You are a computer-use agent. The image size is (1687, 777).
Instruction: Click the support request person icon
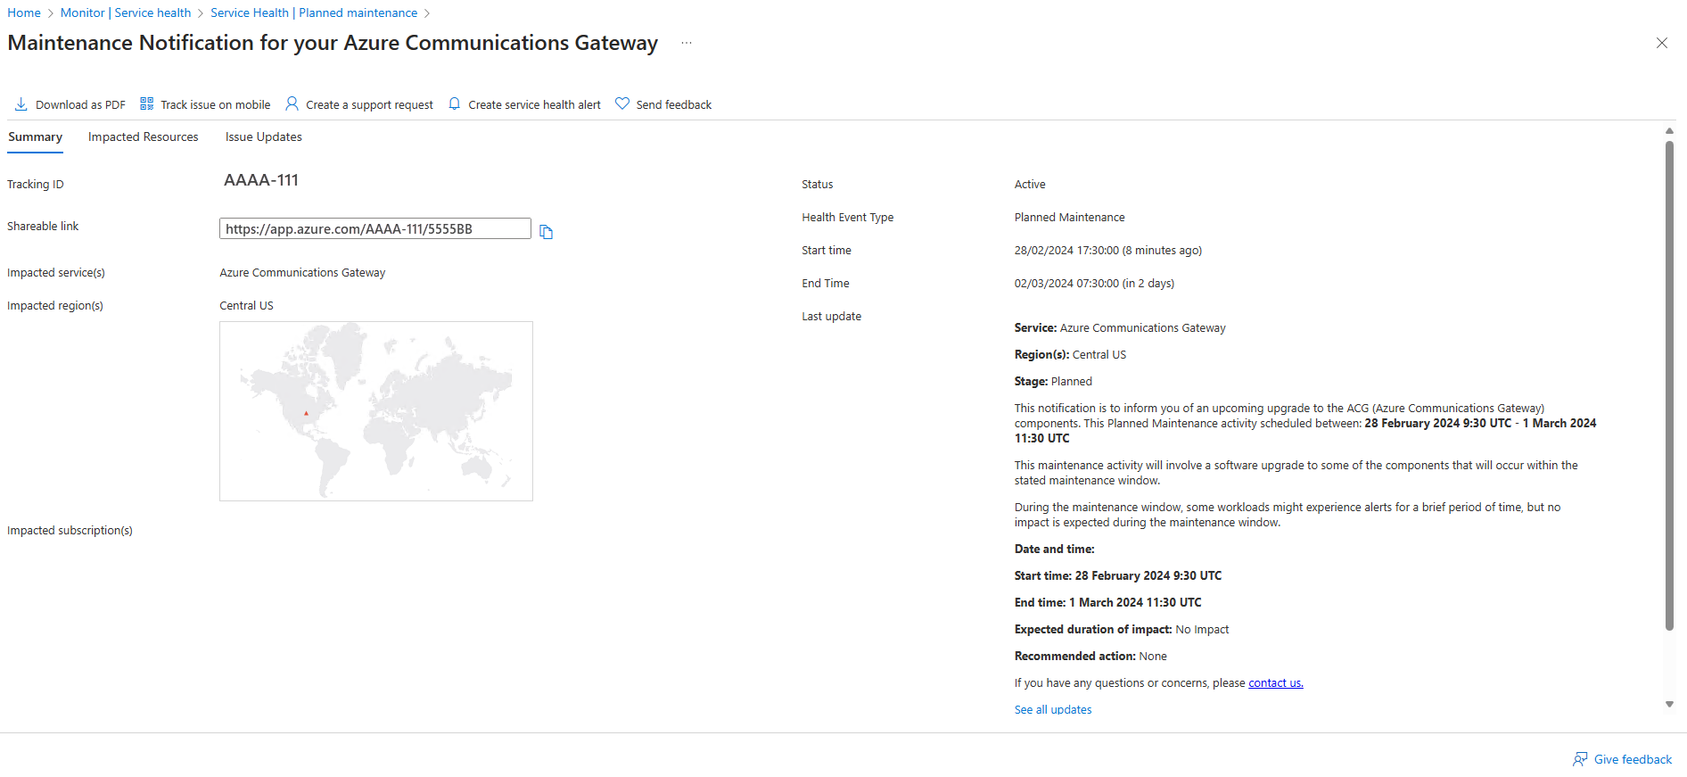point(292,104)
